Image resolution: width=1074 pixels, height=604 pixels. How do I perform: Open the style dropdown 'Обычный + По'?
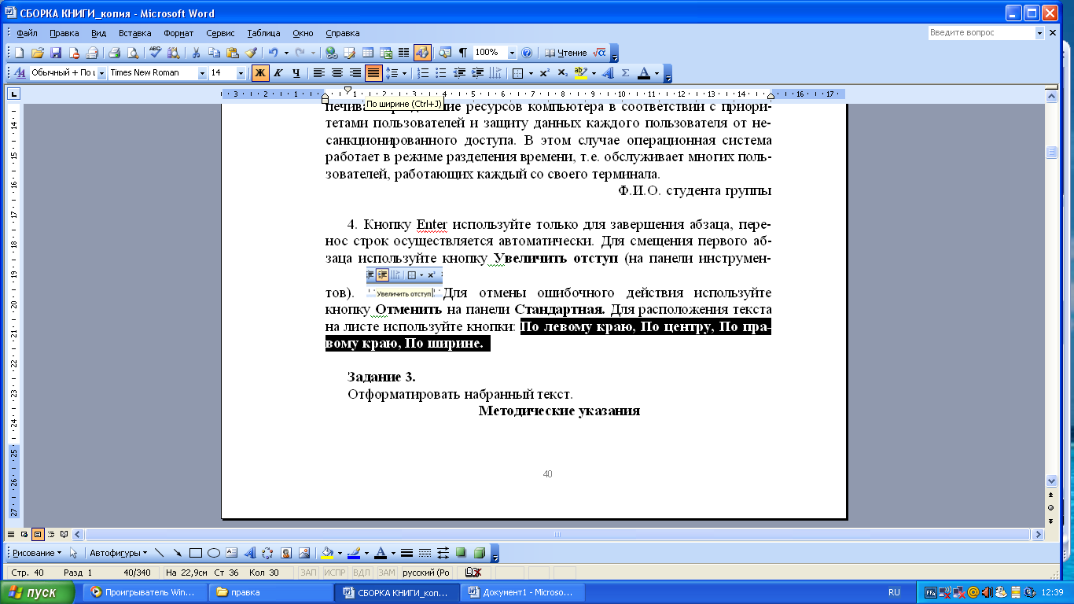click(x=101, y=72)
